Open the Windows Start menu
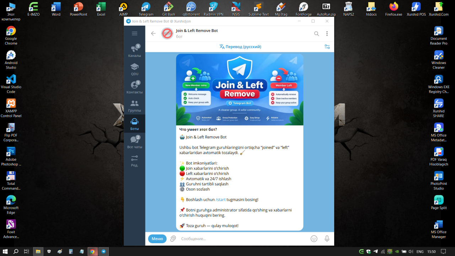455x256 pixels. (x=5, y=251)
